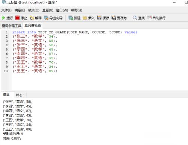Screen dimensions: 188x145
Task: Click TEST_TB_GRADE table name in editor
Action: click(x=52, y=32)
